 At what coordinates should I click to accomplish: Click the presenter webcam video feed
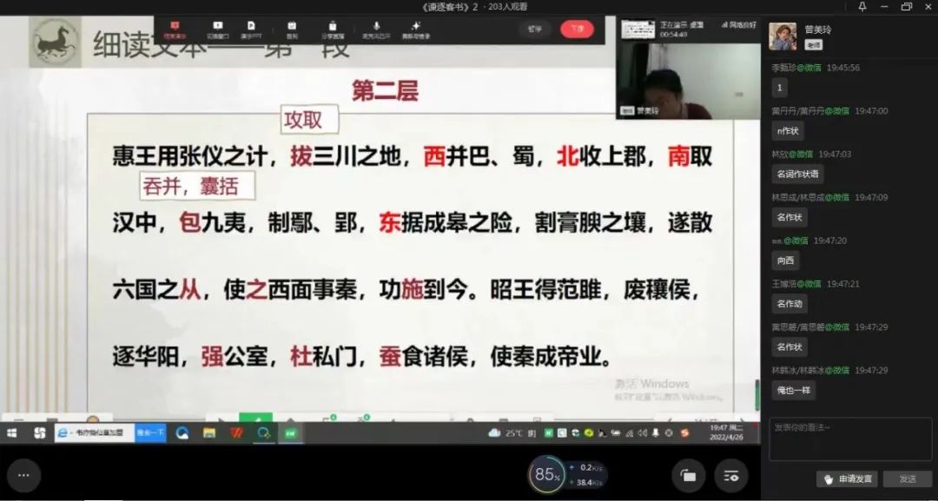pyautogui.click(x=688, y=81)
